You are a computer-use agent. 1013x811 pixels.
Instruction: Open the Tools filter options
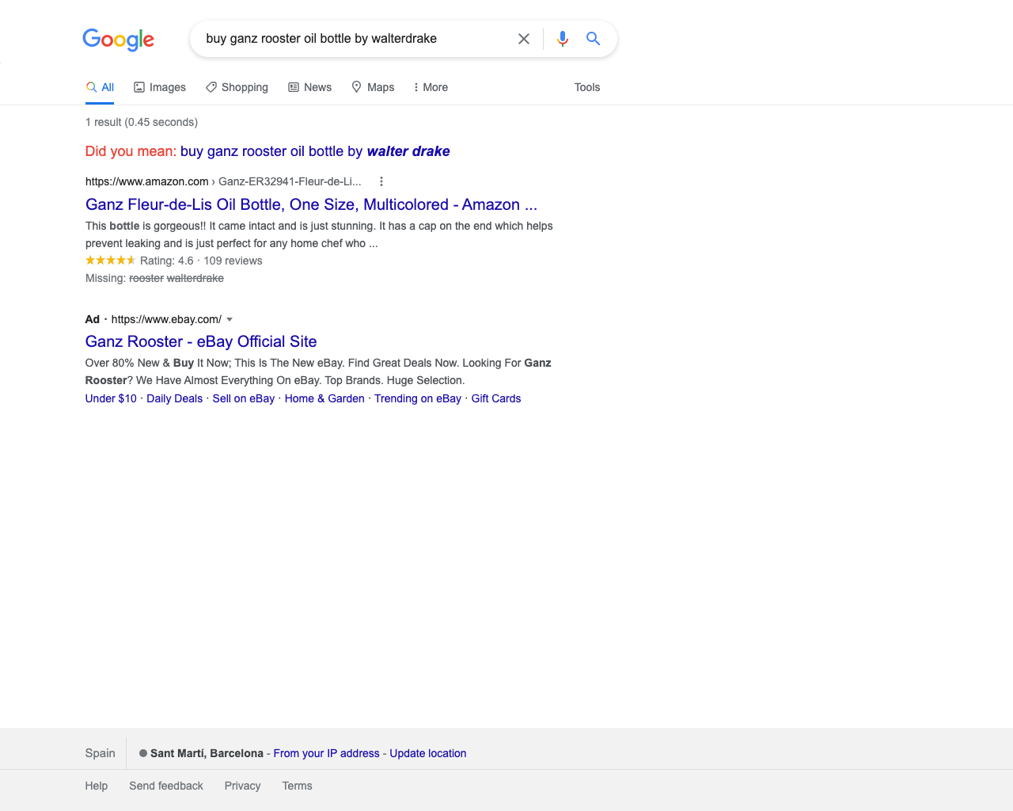point(586,87)
